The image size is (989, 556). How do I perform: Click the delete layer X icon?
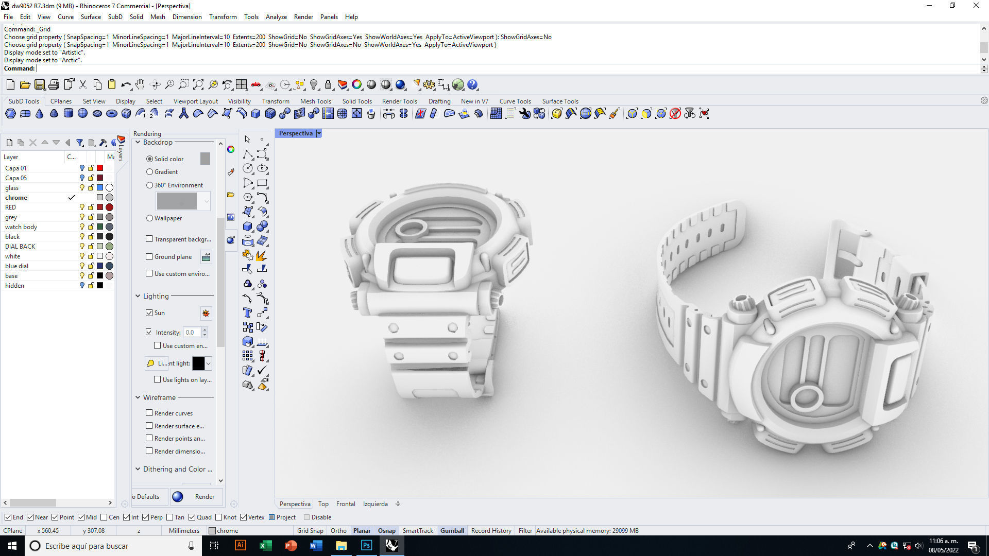tap(33, 143)
